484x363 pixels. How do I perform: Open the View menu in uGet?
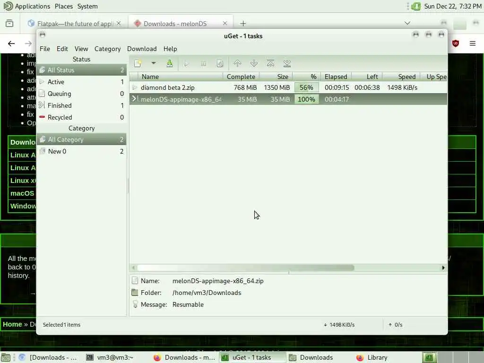pyautogui.click(x=81, y=49)
